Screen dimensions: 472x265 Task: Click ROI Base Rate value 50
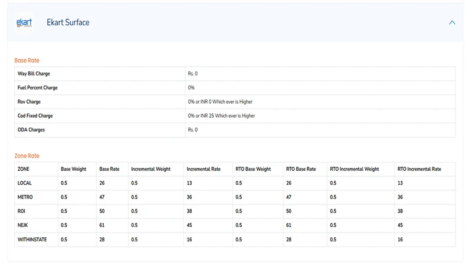click(x=102, y=211)
